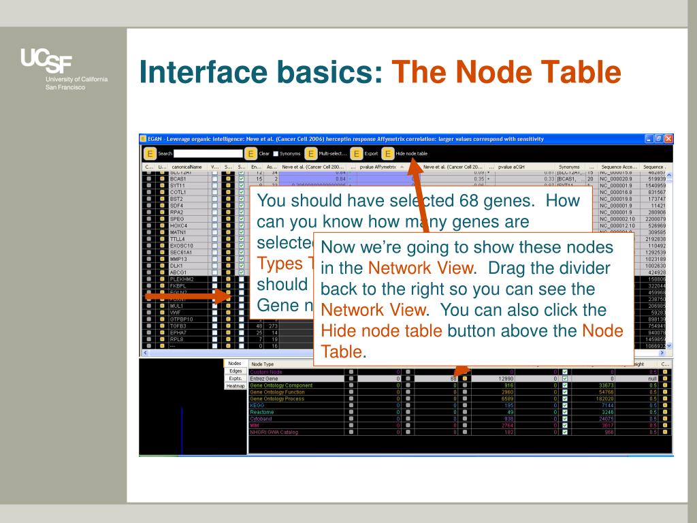
Task: Check the selection checkbox for PLEKHM2
Action: 242,279
